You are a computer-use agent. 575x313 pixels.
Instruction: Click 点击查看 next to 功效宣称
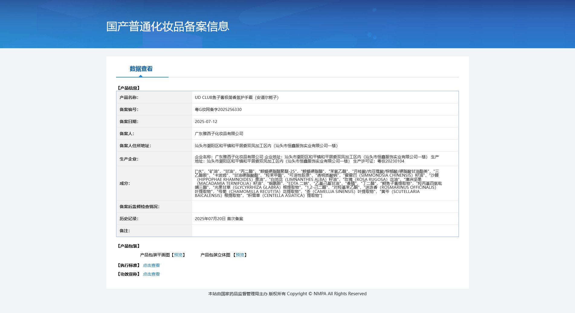pyautogui.click(x=151, y=274)
